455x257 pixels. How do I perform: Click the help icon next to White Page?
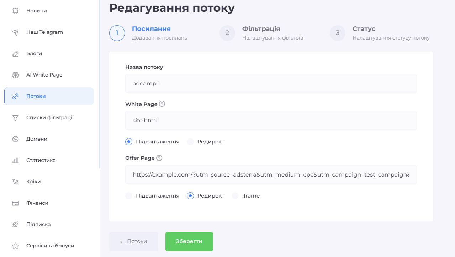tap(162, 104)
